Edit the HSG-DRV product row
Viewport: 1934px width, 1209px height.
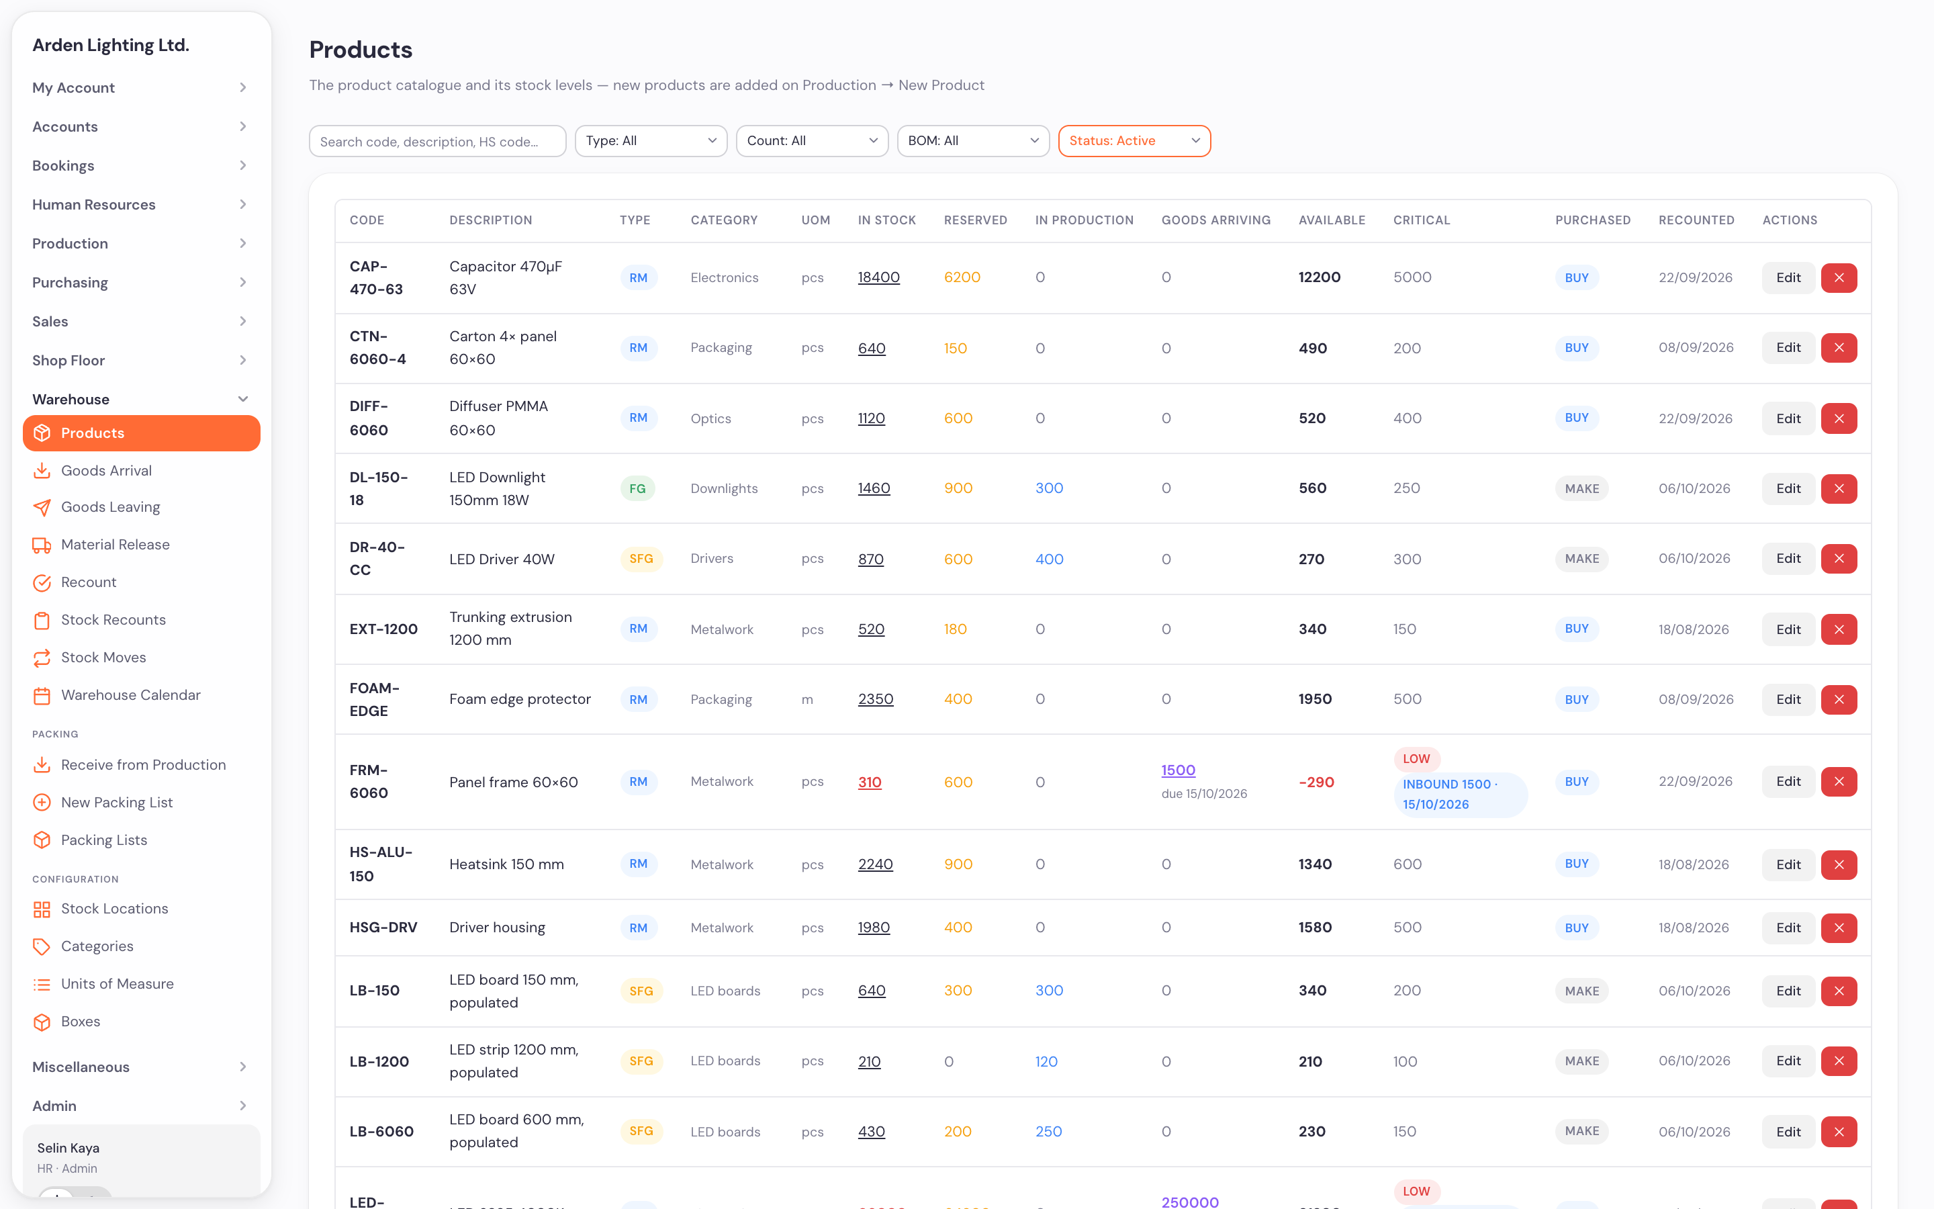[1788, 928]
